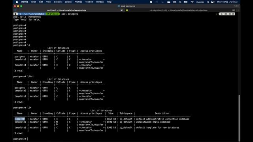Click template1 in the \l+ table

[x=20, y=127]
